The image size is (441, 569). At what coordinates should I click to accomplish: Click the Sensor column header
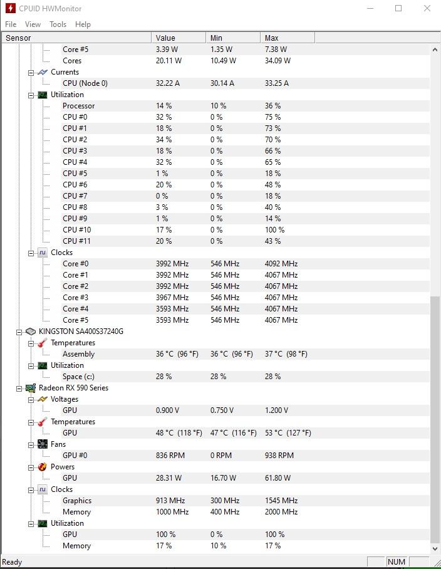(76, 38)
